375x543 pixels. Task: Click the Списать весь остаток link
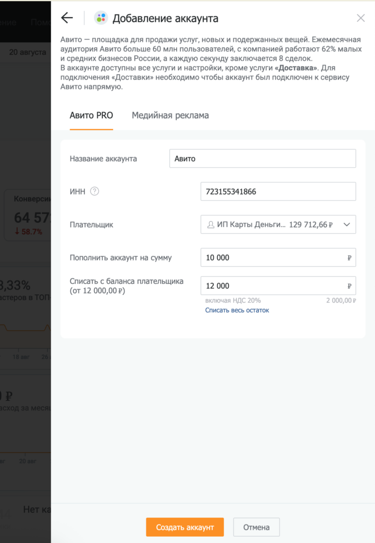[237, 310]
